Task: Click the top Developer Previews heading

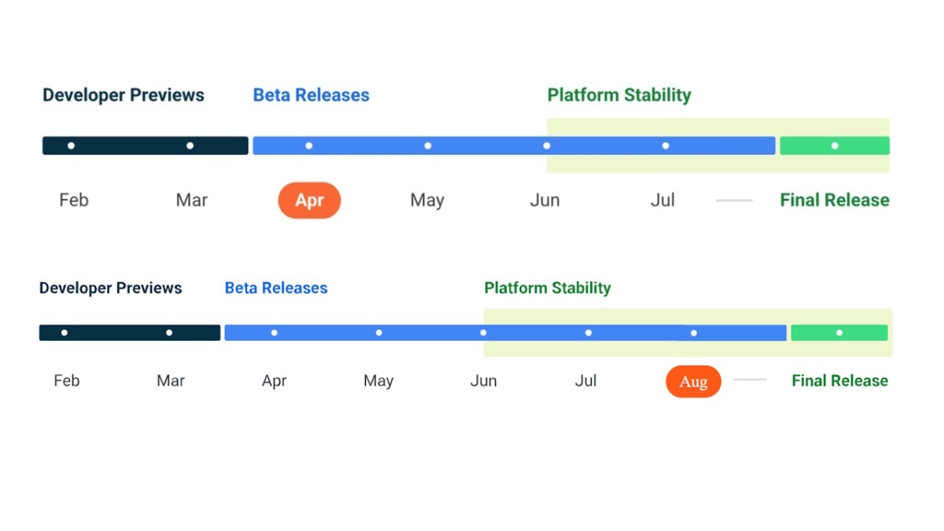Action: [124, 95]
